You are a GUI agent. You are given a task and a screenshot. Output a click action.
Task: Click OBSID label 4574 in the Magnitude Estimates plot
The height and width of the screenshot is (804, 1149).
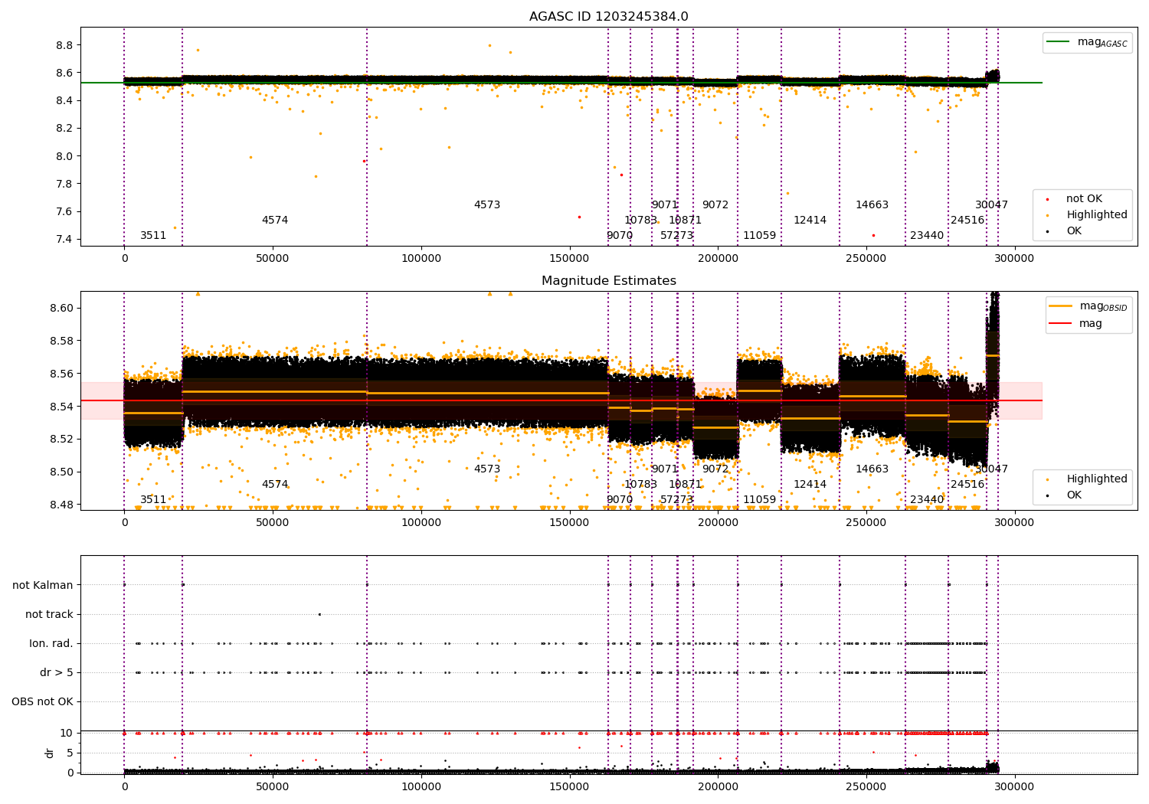pyautogui.click(x=275, y=485)
